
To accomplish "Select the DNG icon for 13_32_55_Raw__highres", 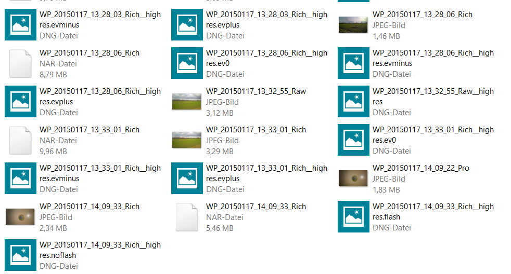I will tap(354, 101).
